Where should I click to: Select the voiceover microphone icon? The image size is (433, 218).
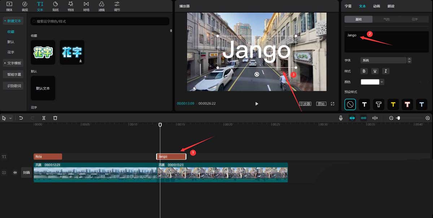pos(340,118)
